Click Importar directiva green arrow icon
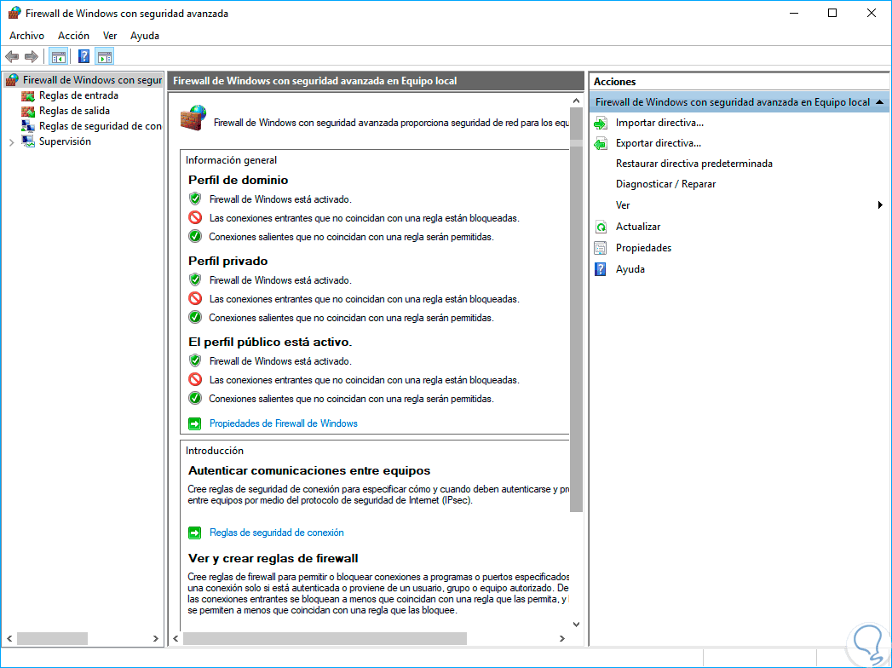892x668 pixels. coord(601,123)
